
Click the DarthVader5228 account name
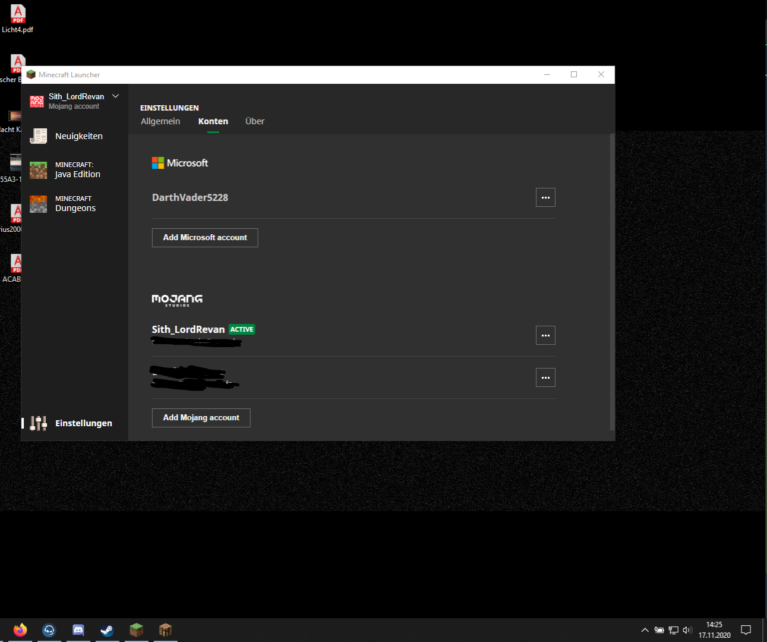point(190,197)
